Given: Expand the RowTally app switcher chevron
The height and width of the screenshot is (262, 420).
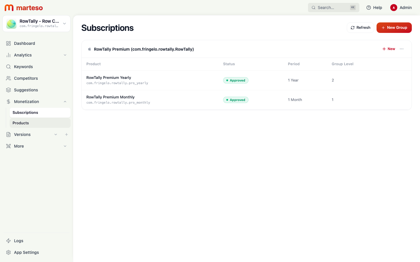Looking at the screenshot, I should click(x=64, y=24).
